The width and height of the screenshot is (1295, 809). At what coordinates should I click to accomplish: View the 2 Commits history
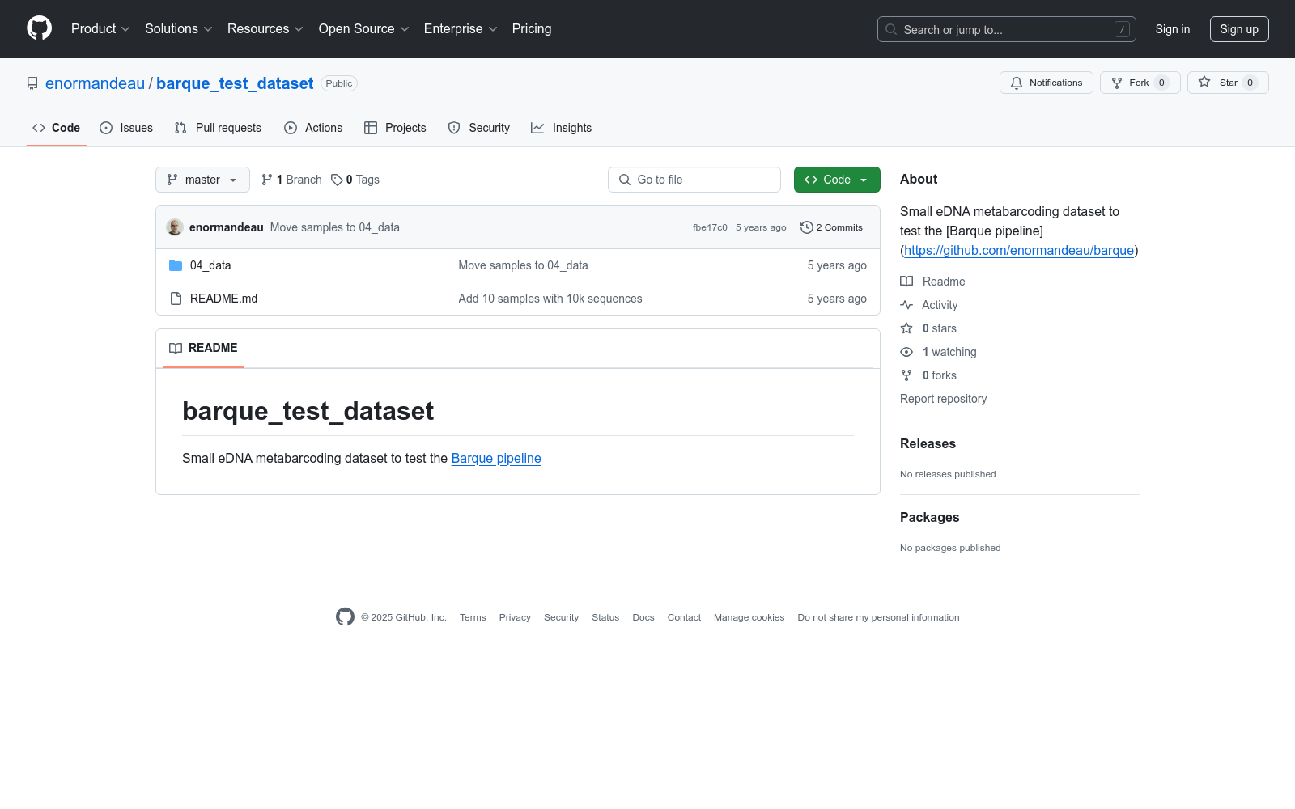pyautogui.click(x=831, y=227)
